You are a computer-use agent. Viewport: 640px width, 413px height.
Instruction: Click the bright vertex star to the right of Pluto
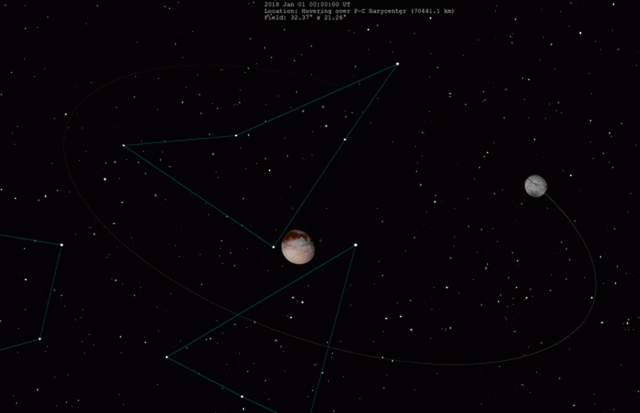pos(355,245)
